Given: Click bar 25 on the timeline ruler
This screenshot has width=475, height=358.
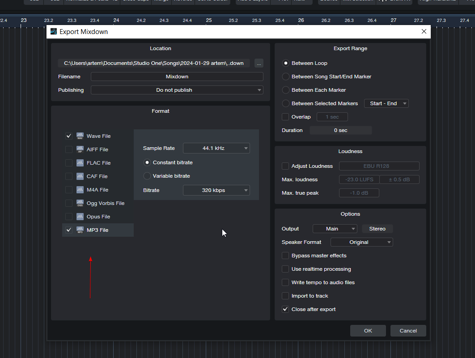Looking at the screenshot, I should [x=209, y=20].
